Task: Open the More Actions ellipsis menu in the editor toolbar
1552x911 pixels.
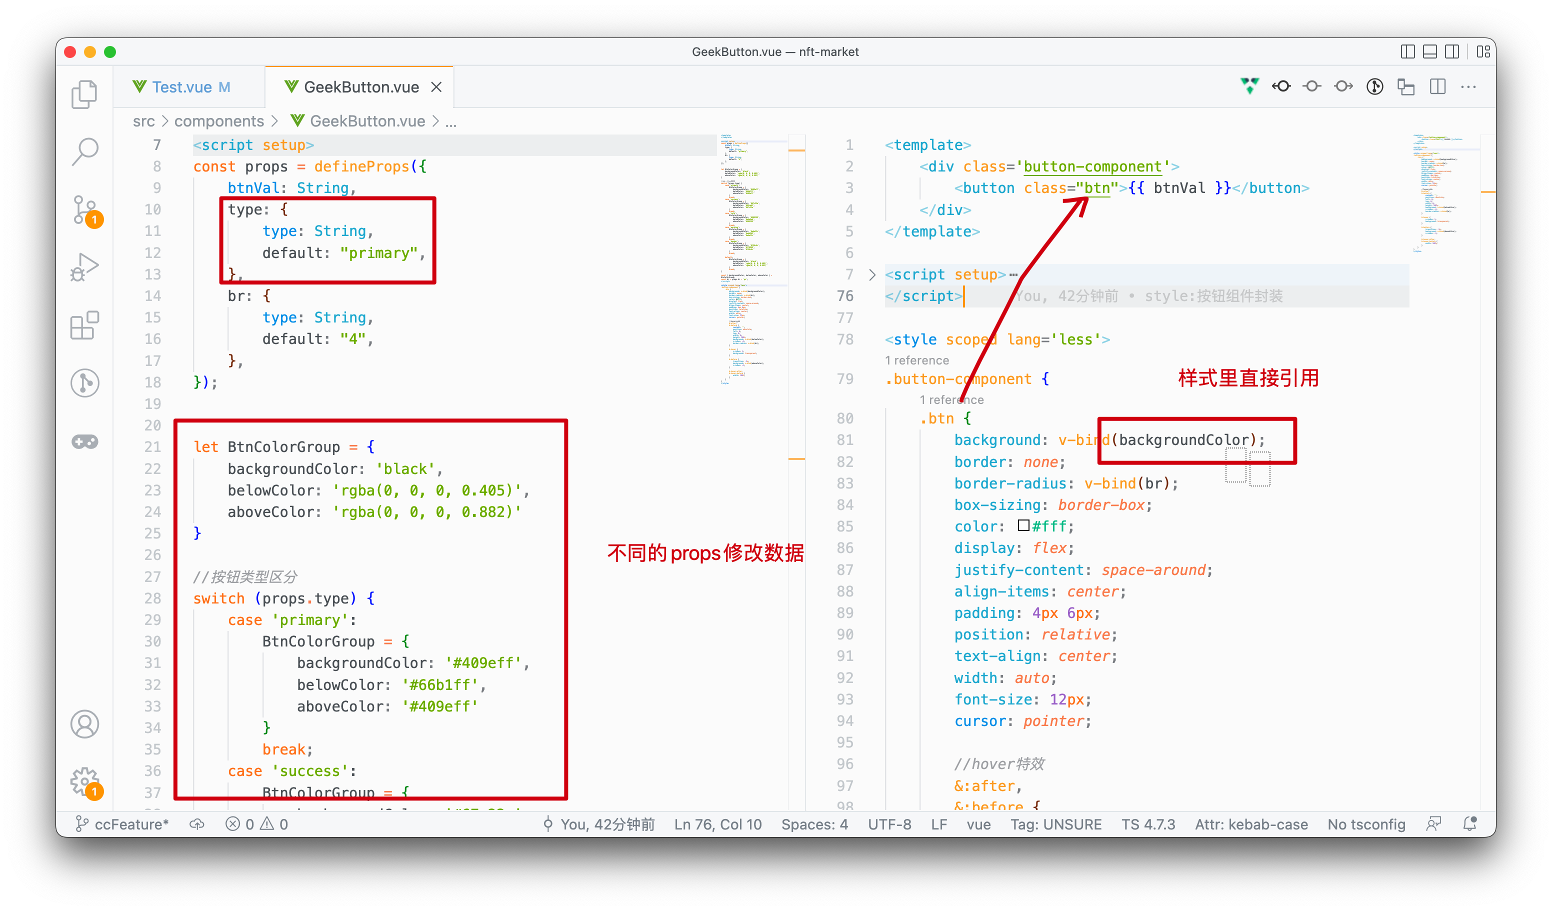Action: click(1468, 87)
